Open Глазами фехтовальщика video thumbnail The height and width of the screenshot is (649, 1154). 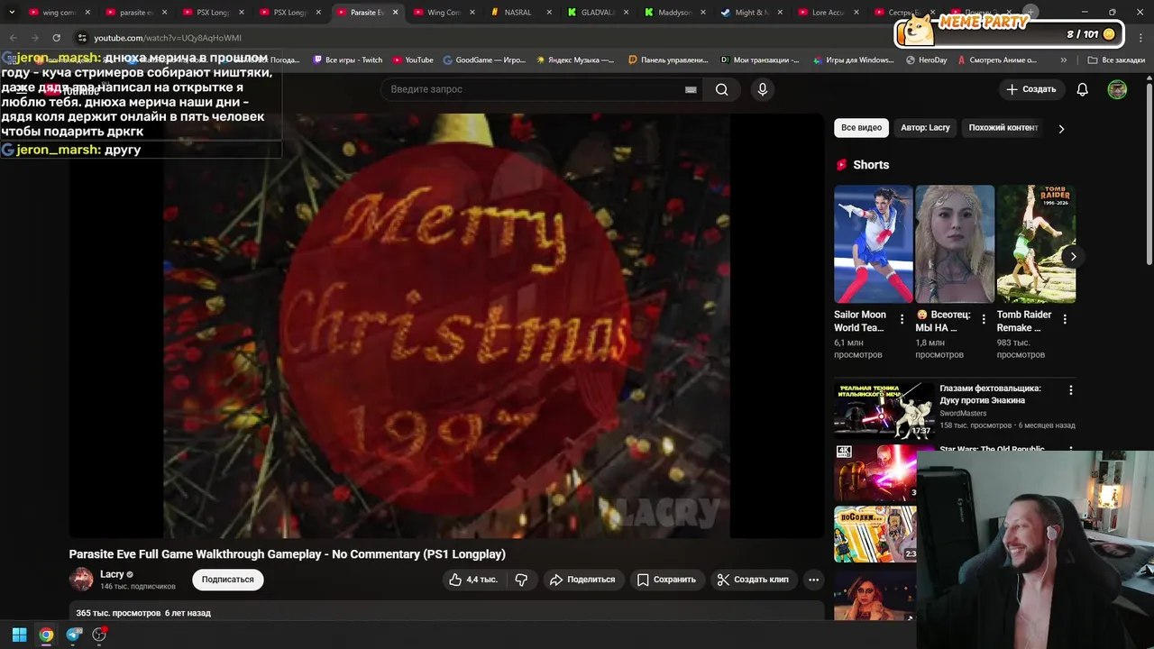click(884, 410)
